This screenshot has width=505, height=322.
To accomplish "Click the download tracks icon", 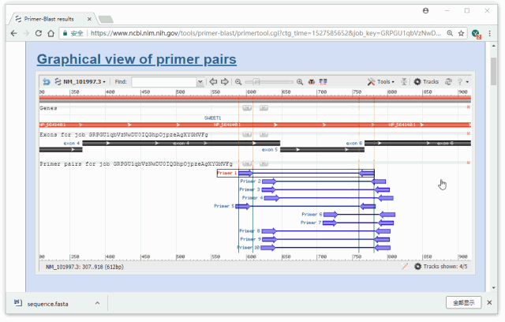I will 404,82.
